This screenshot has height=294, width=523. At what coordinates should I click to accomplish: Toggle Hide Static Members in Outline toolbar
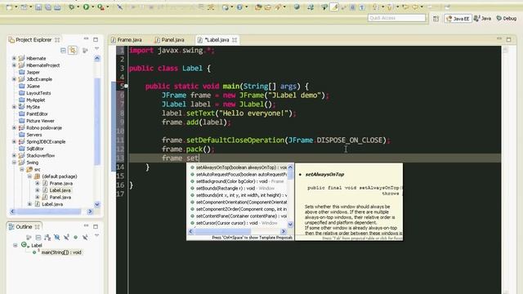click(66, 238)
